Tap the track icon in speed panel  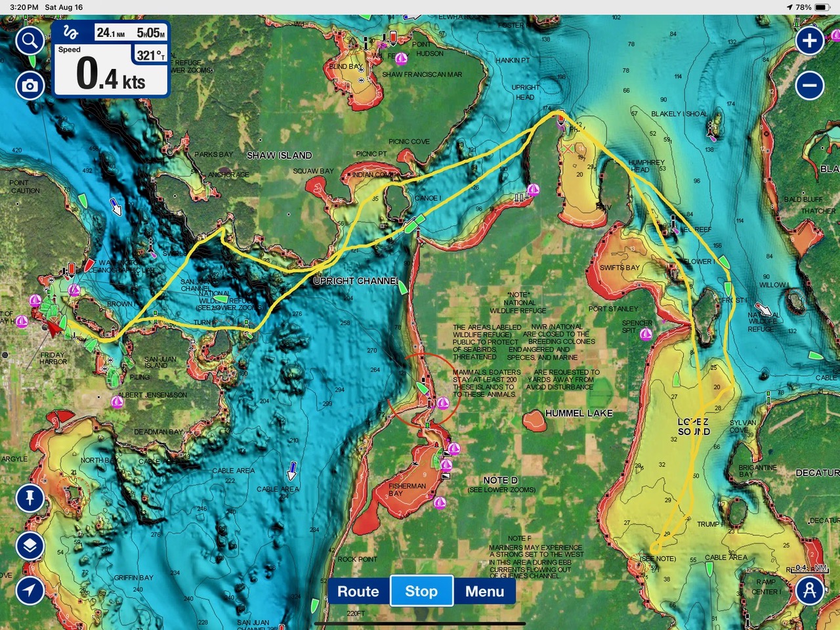71,33
